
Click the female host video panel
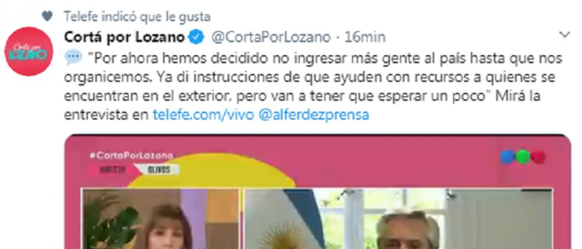tap(161, 219)
